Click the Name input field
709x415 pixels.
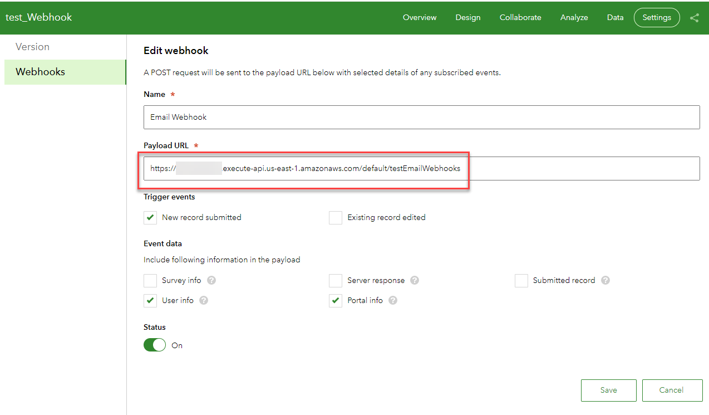click(x=421, y=117)
